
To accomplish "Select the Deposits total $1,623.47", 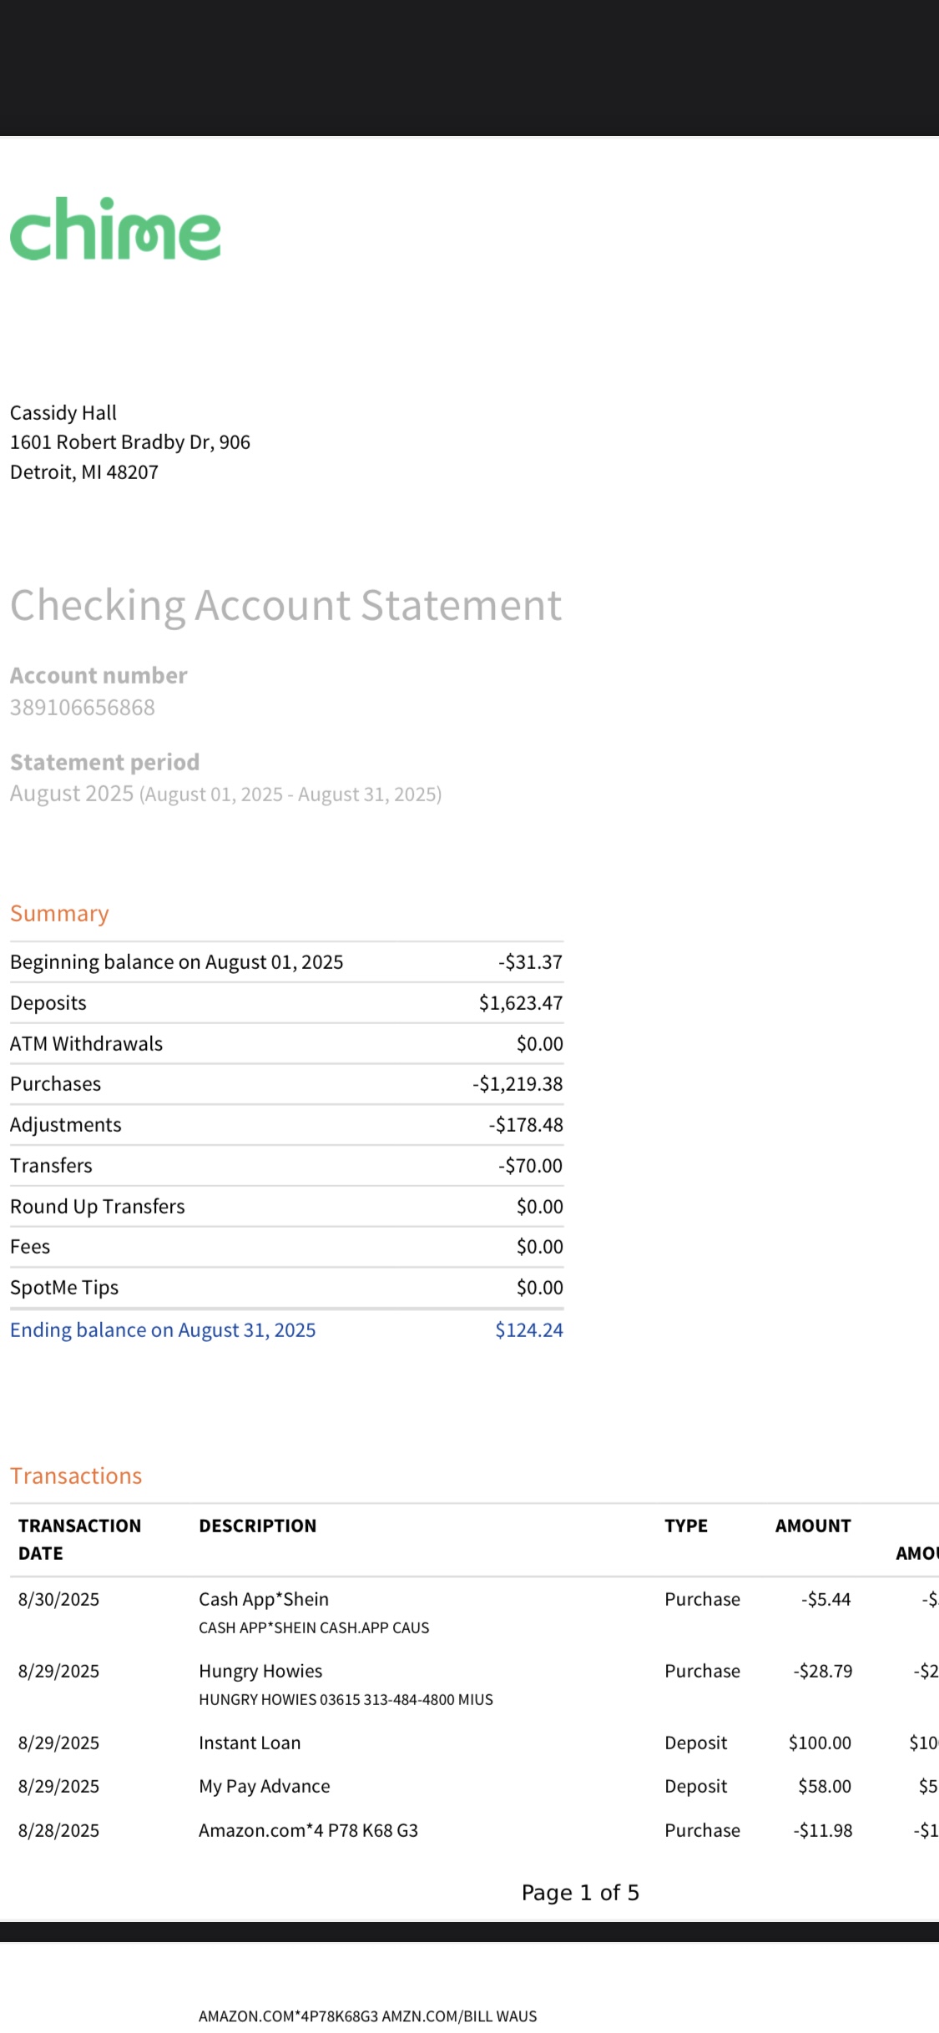I will point(520,1003).
